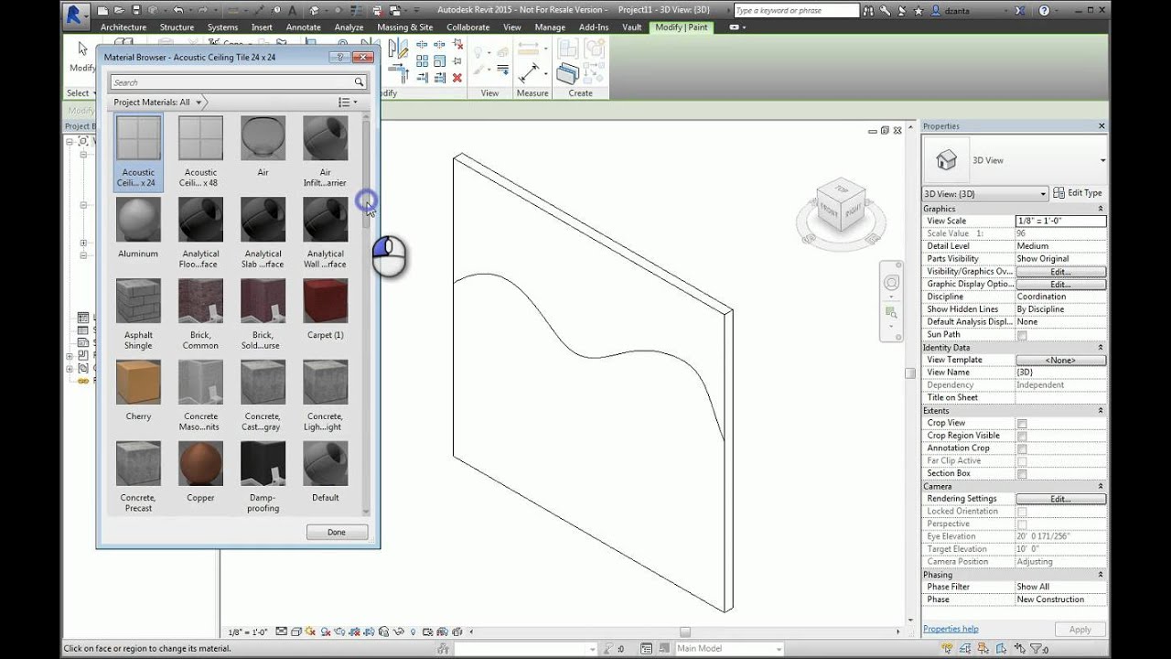This screenshot has height=659, width=1171.
Task: Select the Asphalt Shingle material thumbnail
Action: click(x=138, y=301)
